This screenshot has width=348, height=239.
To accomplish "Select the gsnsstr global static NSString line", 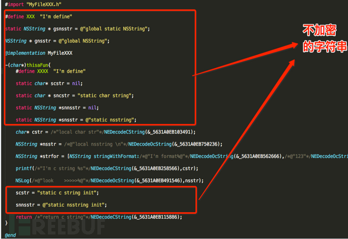I will coord(78,29).
